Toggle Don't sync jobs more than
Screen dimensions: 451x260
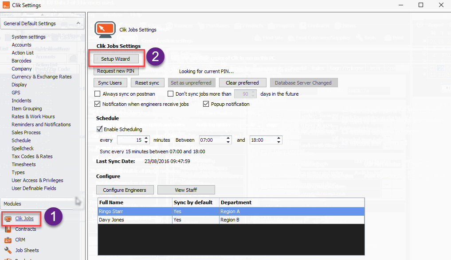(x=170, y=94)
